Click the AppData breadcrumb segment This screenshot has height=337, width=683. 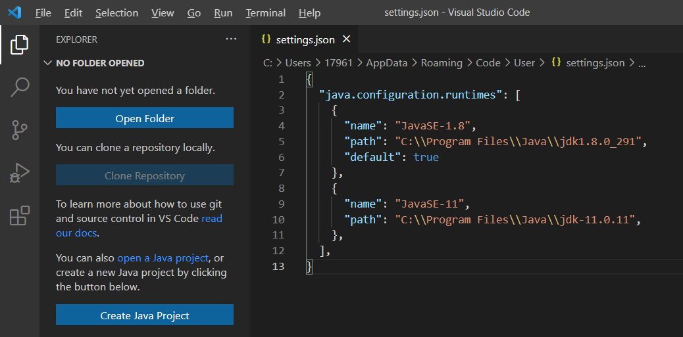coord(387,63)
